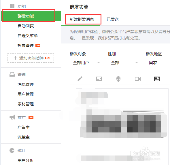Click the 推广 megaphone icon

12,117
